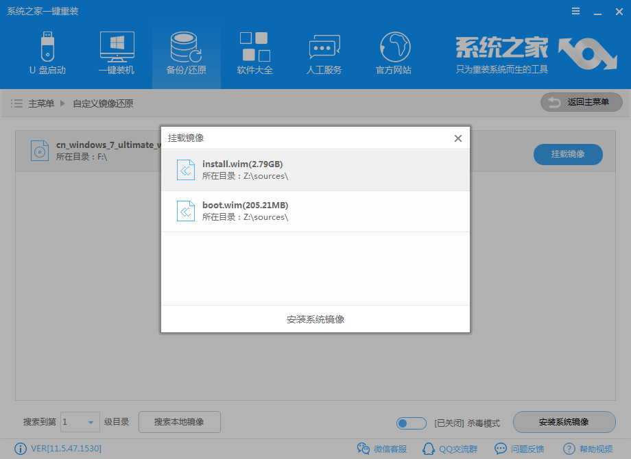Select the boot.wim image entry
631x459 pixels.
pos(315,211)
